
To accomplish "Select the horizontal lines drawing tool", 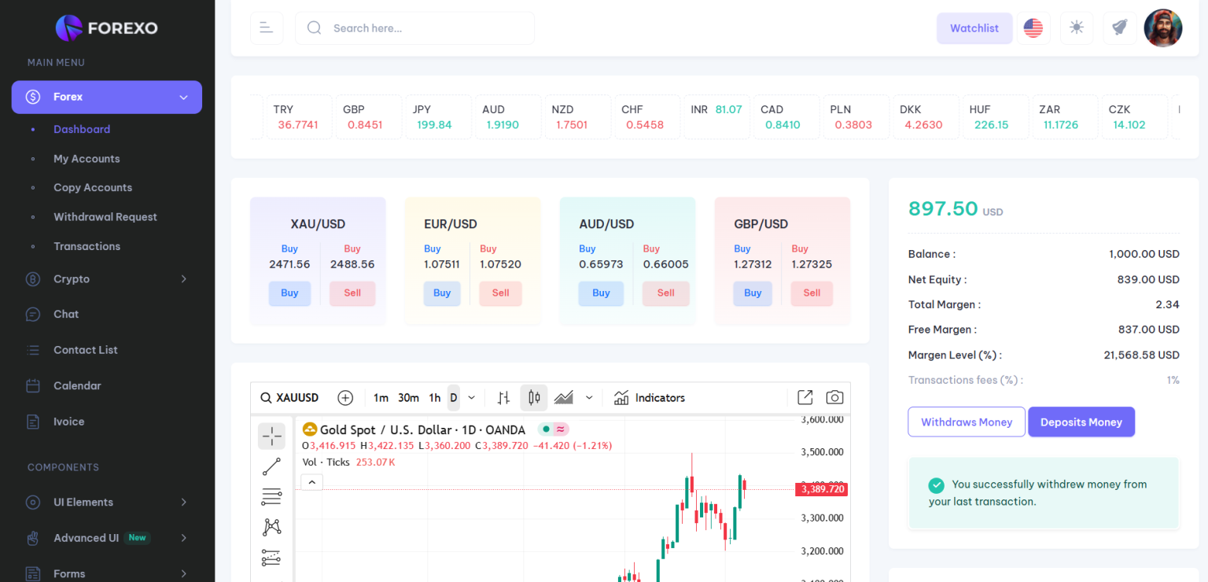I will [x=271, y=496].
